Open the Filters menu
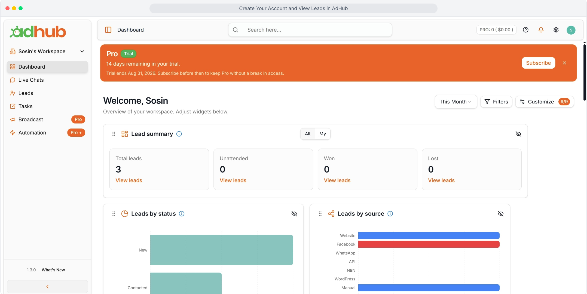Viewport: 587px width, 294px height. point(496,102)
